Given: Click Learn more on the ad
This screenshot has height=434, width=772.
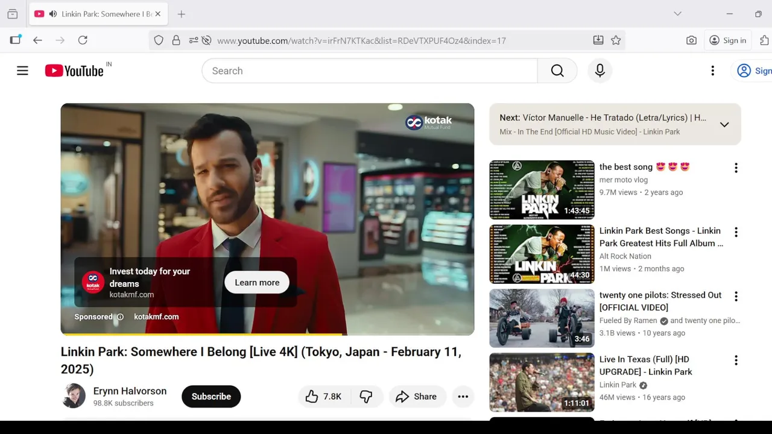Looking at the screenshot, I should [257, 283].
